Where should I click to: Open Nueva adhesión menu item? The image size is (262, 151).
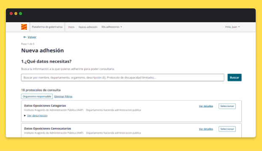(x=88, y=27)
